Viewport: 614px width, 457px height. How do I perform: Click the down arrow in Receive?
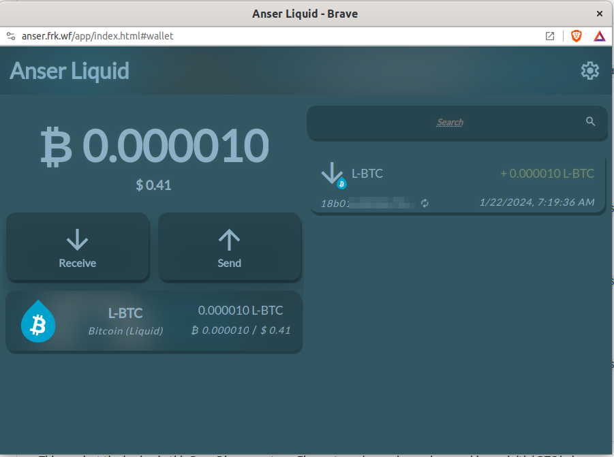(77, 239)
